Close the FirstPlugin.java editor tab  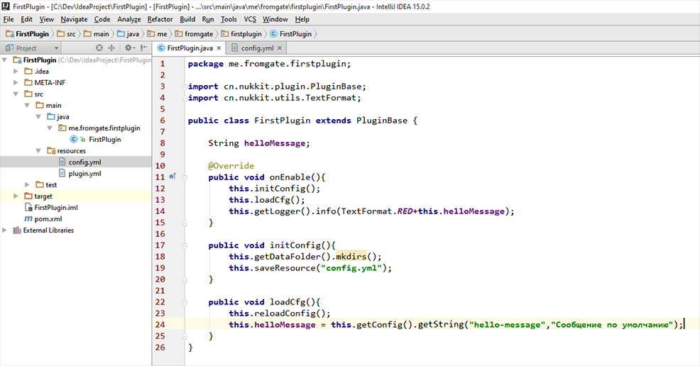(x=219, y=48)
